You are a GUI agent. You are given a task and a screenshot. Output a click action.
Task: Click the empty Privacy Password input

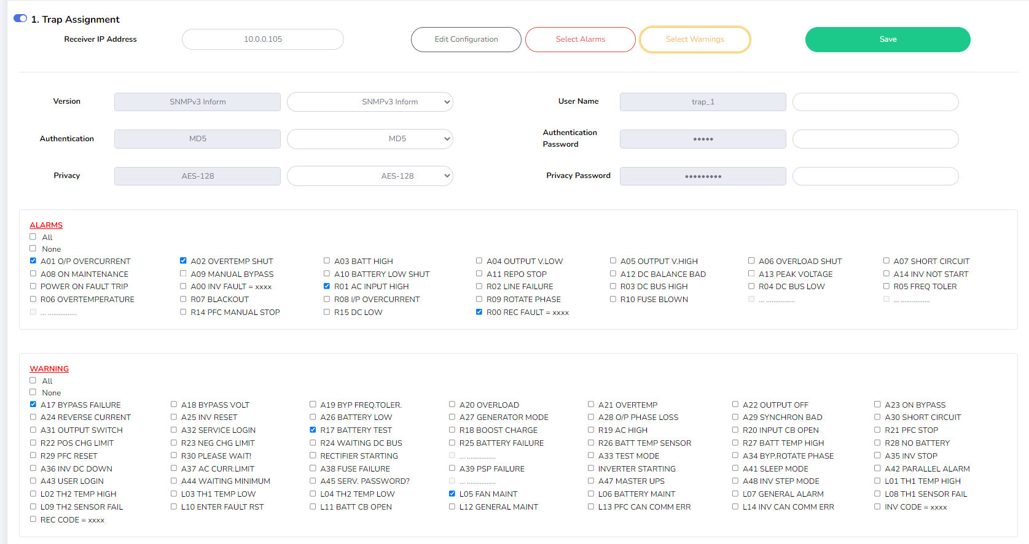tap(875, 176)
